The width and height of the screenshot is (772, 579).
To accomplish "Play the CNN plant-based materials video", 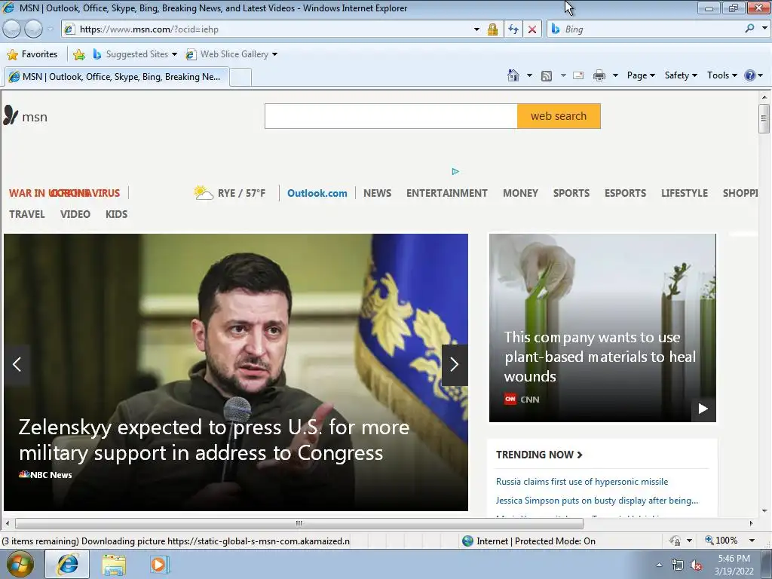I will coord(703,409).
